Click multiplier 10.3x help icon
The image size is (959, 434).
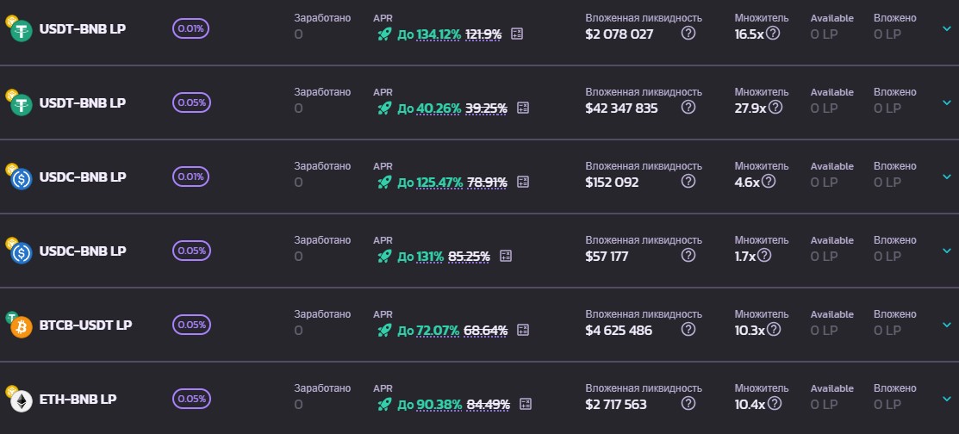pos(773,330)
